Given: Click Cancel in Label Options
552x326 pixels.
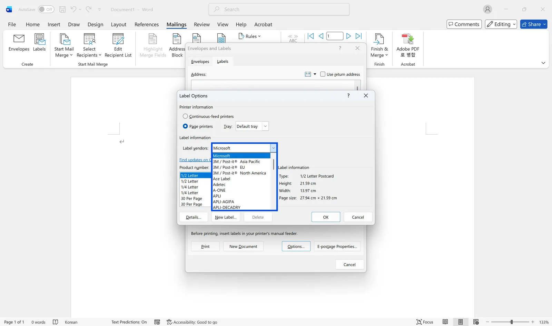Looking at the screenshot, I should (358, 217).
